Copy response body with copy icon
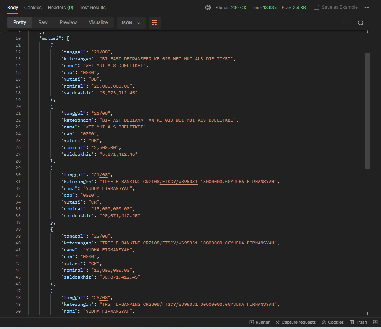Viewport: 381px width, 329px height. (345, 23)
